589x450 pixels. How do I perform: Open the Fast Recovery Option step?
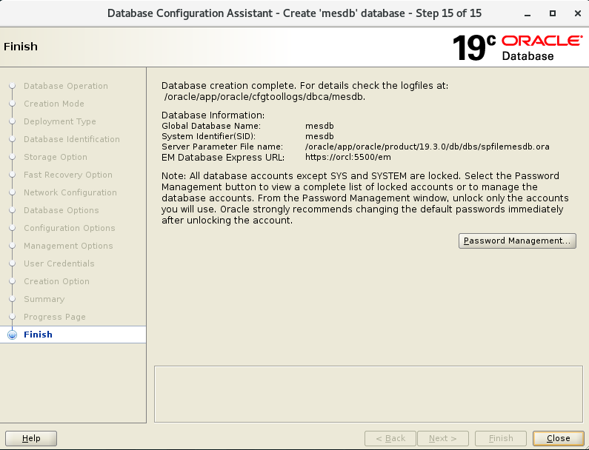coord(67,175)
